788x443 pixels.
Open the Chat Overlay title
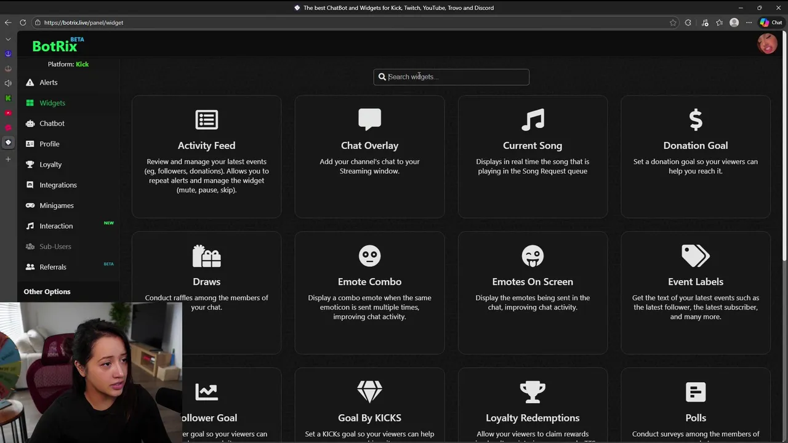pos(369,145)
